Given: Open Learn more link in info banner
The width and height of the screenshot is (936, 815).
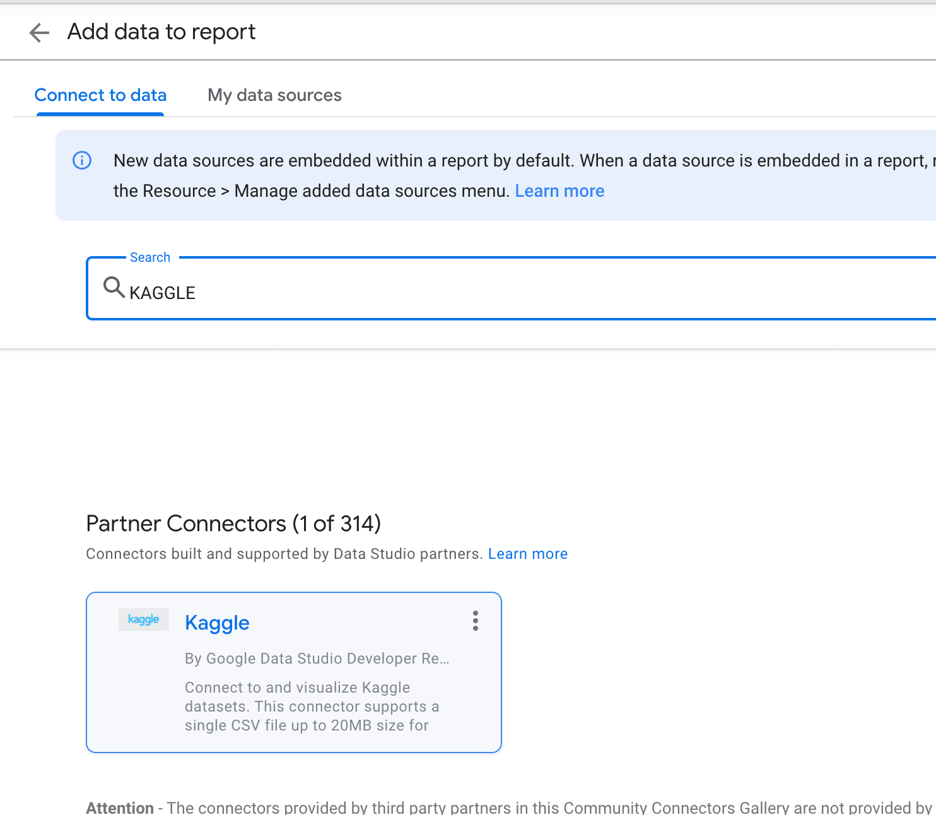Looking at the screenshot, I should click(x=559, y=191).
